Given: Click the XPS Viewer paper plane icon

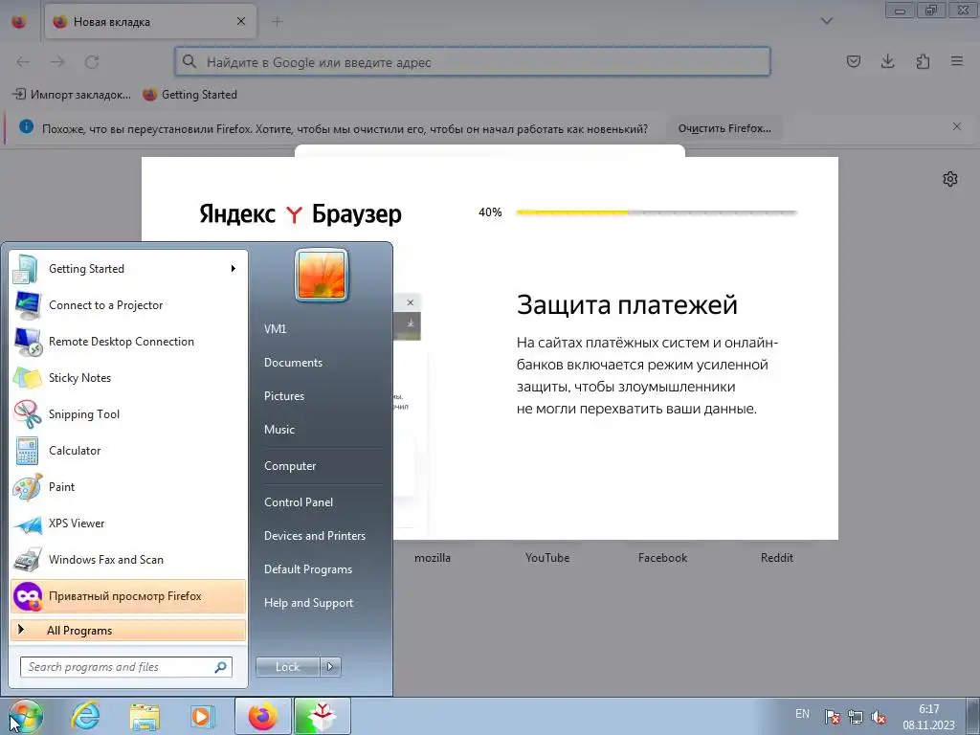Looking at the screenshot, I should (28, 523).
